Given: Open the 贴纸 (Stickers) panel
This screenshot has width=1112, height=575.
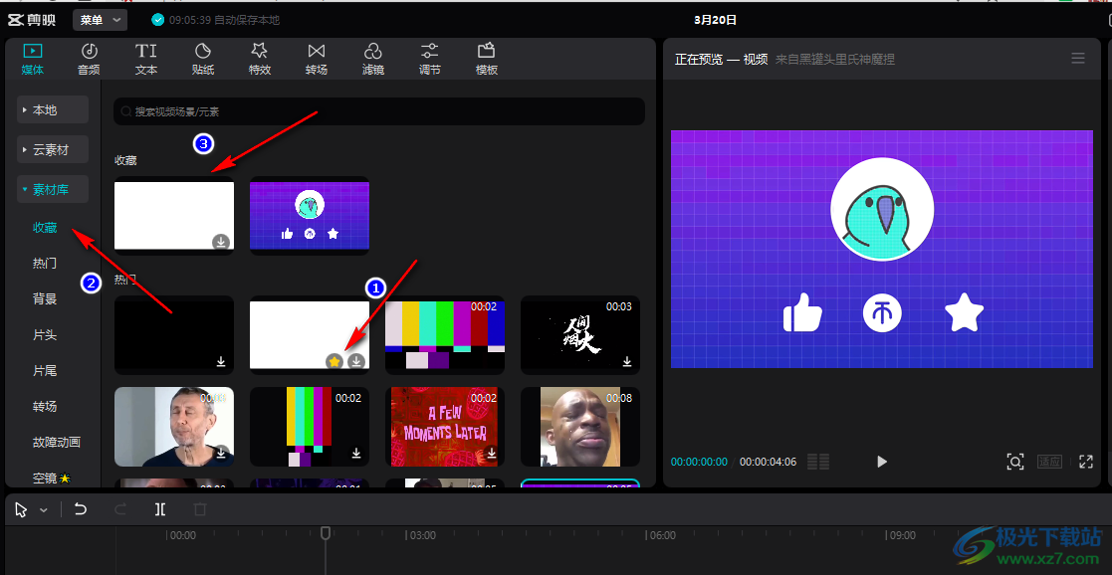Looking at the screenshot, I should [203, 59].
